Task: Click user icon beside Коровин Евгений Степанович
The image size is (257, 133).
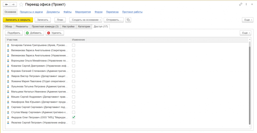Action: [8, 71]
